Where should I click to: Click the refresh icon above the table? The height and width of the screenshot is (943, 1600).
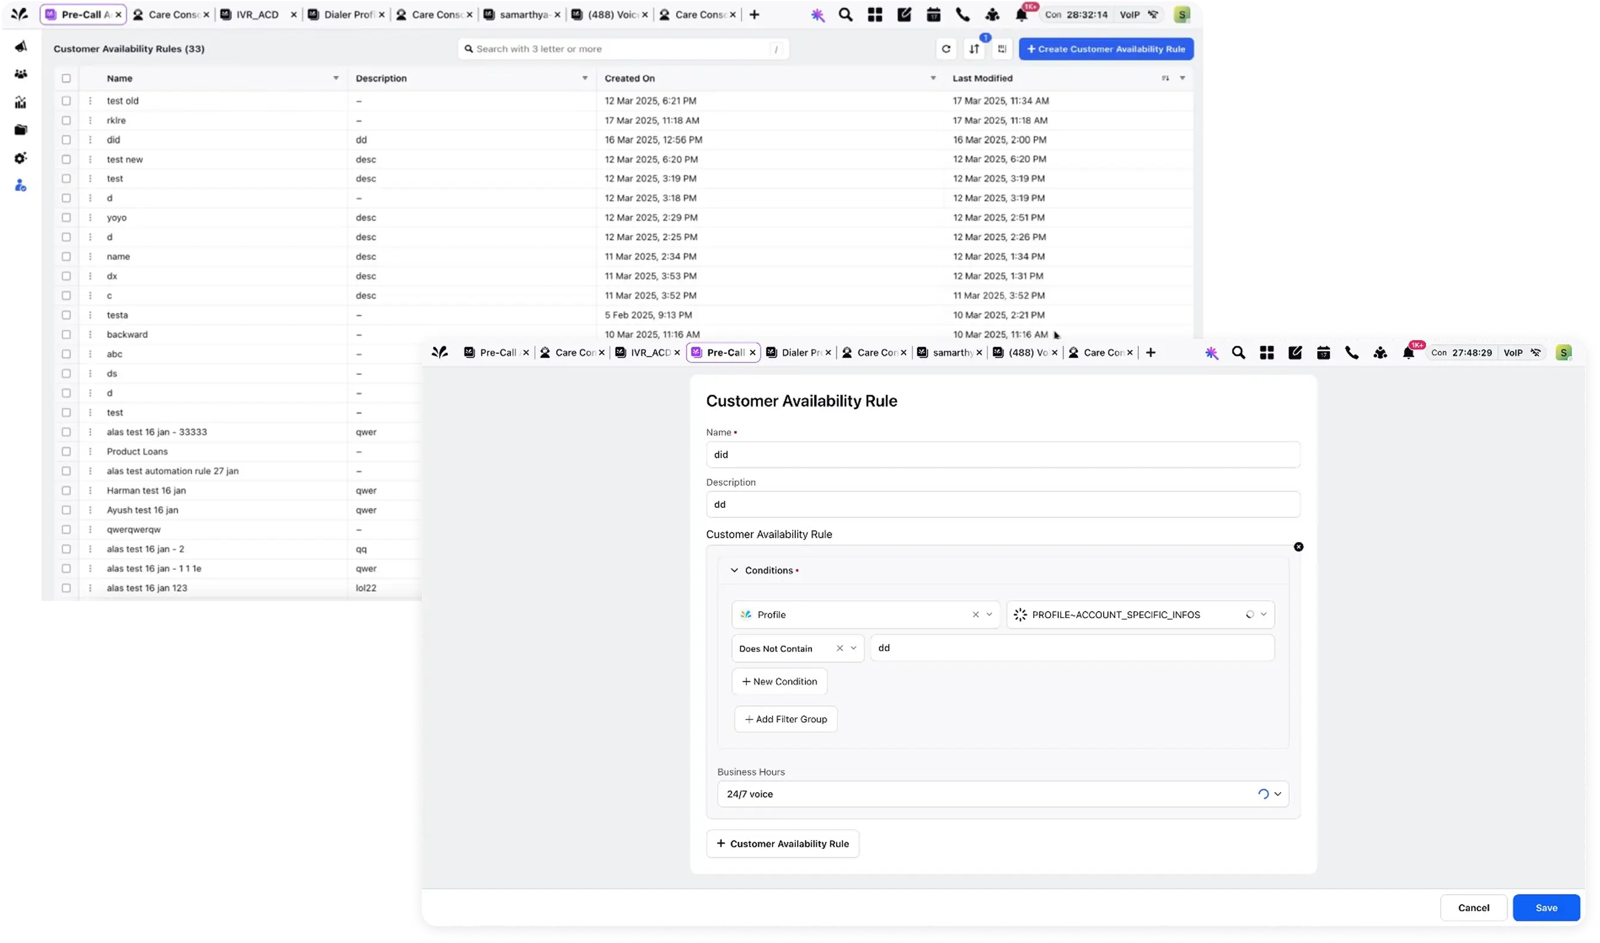(x=946, y=49)
